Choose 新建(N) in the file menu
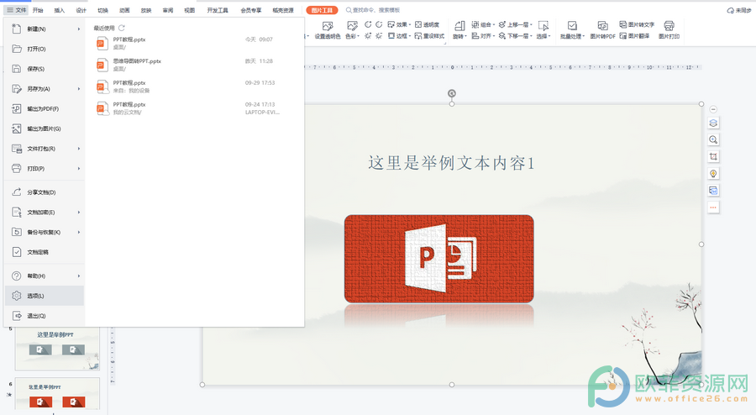 45,29
